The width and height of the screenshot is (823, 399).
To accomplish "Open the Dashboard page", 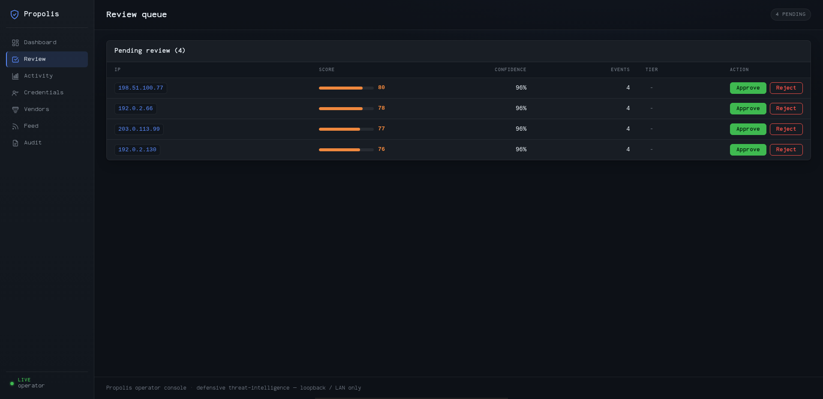I will click(47, 42).
